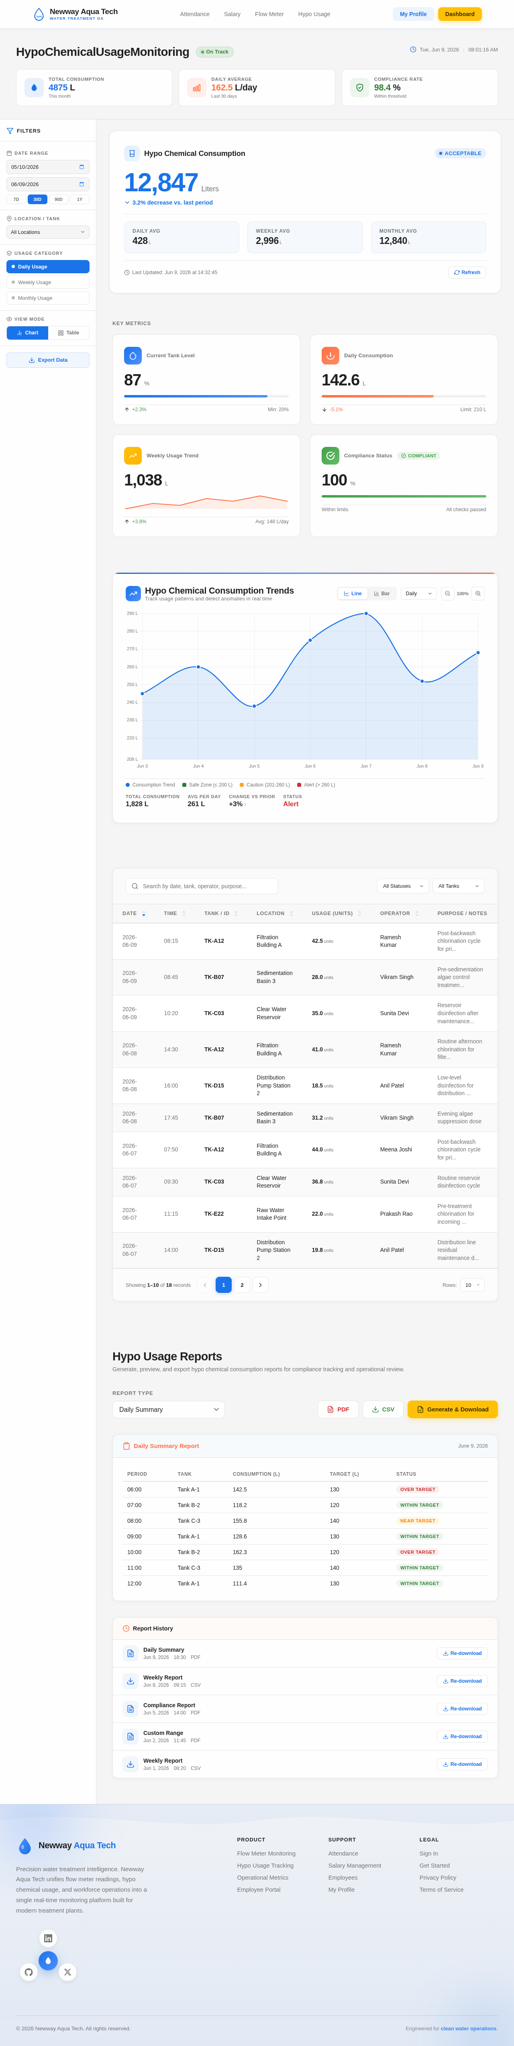Image resolution: width=514 pixels, height=2046 pixels.
Task: Go to page 2 of the records
Action: pos(242,1285)
